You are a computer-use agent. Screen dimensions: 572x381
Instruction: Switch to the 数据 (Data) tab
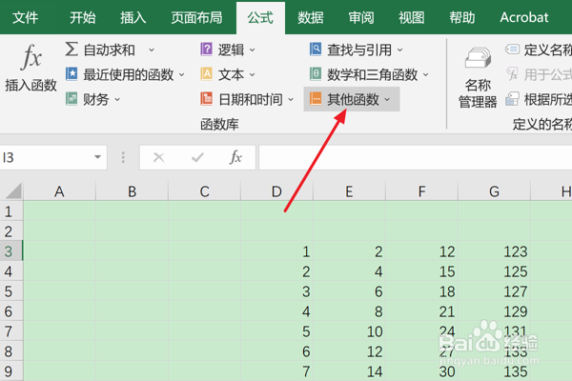click(311, 17)
